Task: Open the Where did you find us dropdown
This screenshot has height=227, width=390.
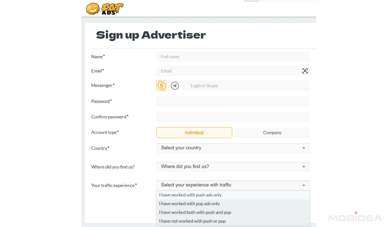Action: (233, 167)
